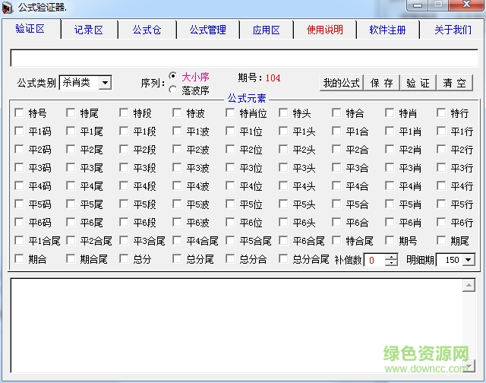This screenshot has height=383, width=486.
Task: Check the 平1行 checkbox
Action: [x=441, y=131]
